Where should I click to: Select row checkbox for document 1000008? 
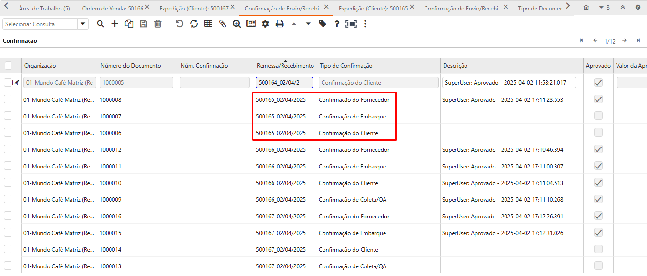click(8, 99)
